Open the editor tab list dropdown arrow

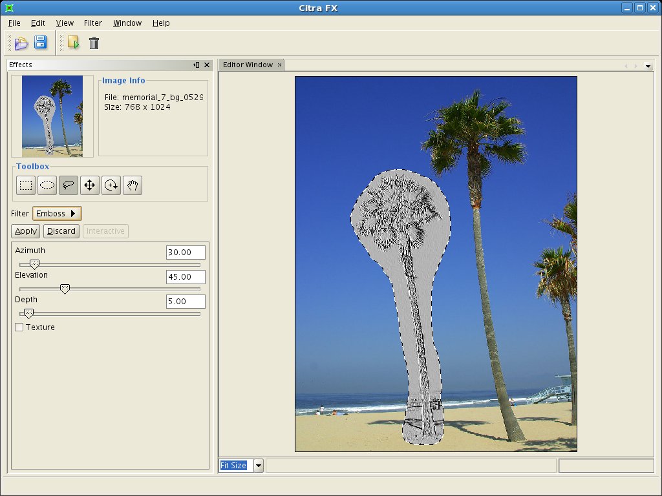[648, 66]
